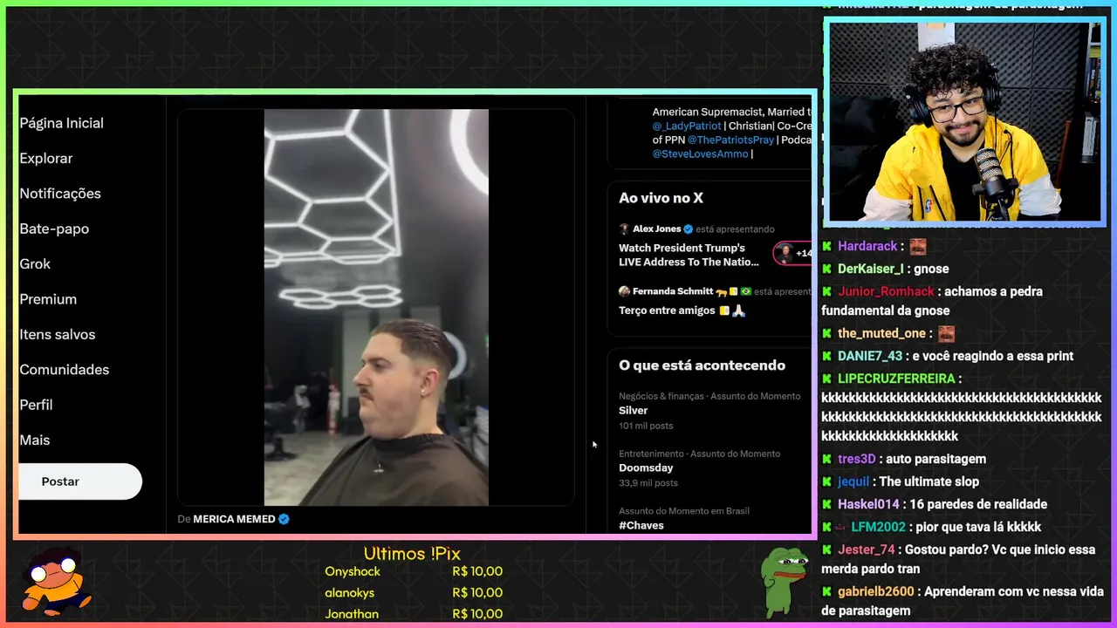Click the_muted_one username in chat
The height and width of the screenshot is (628, 1117).
point(881,333)
